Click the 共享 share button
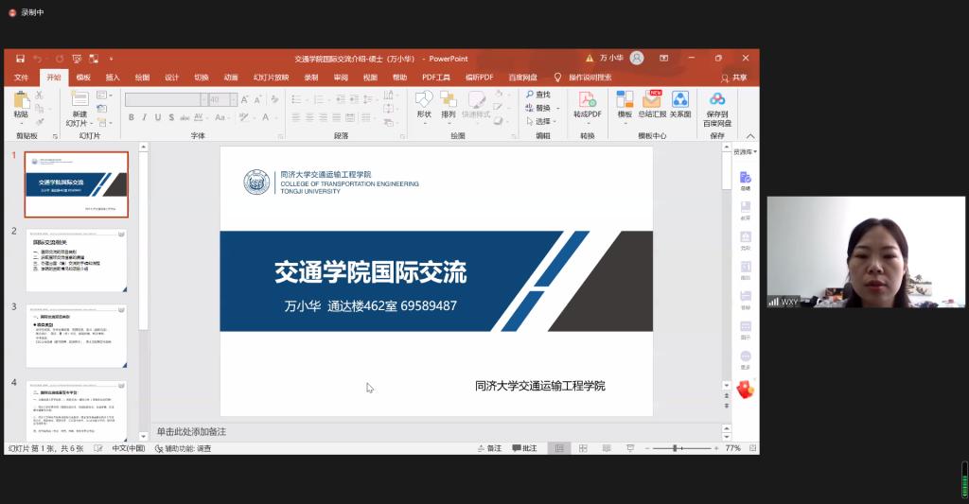The image size is (969, 504). click(x=734, y=78)
